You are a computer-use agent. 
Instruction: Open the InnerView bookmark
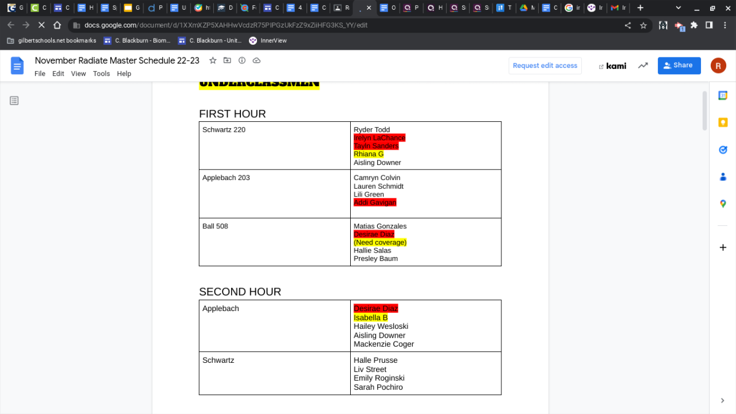[268, 41]
